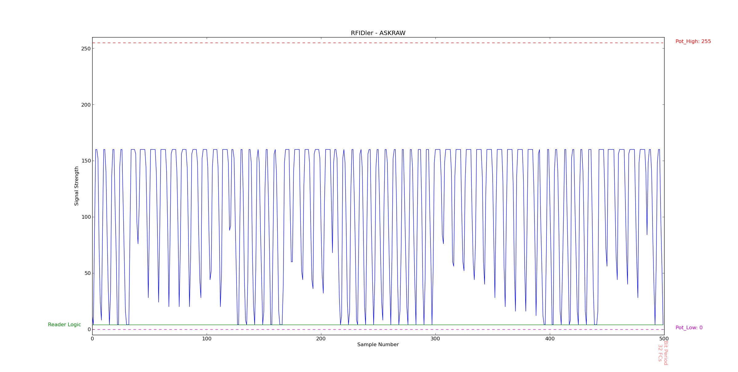Click y-axis tick label 150

[86, 161]
